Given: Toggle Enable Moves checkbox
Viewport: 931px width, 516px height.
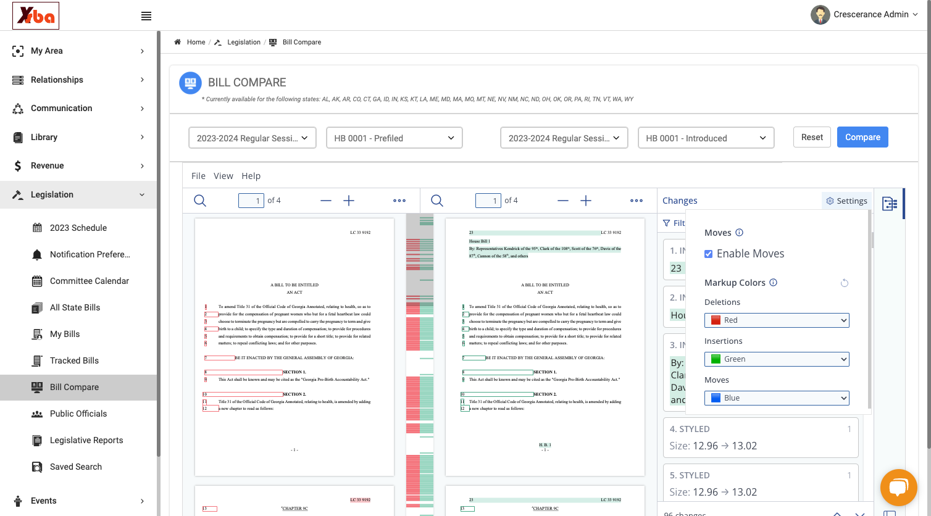Looking at the screenshot, I should pyautogui.click(x=709, y=254).
